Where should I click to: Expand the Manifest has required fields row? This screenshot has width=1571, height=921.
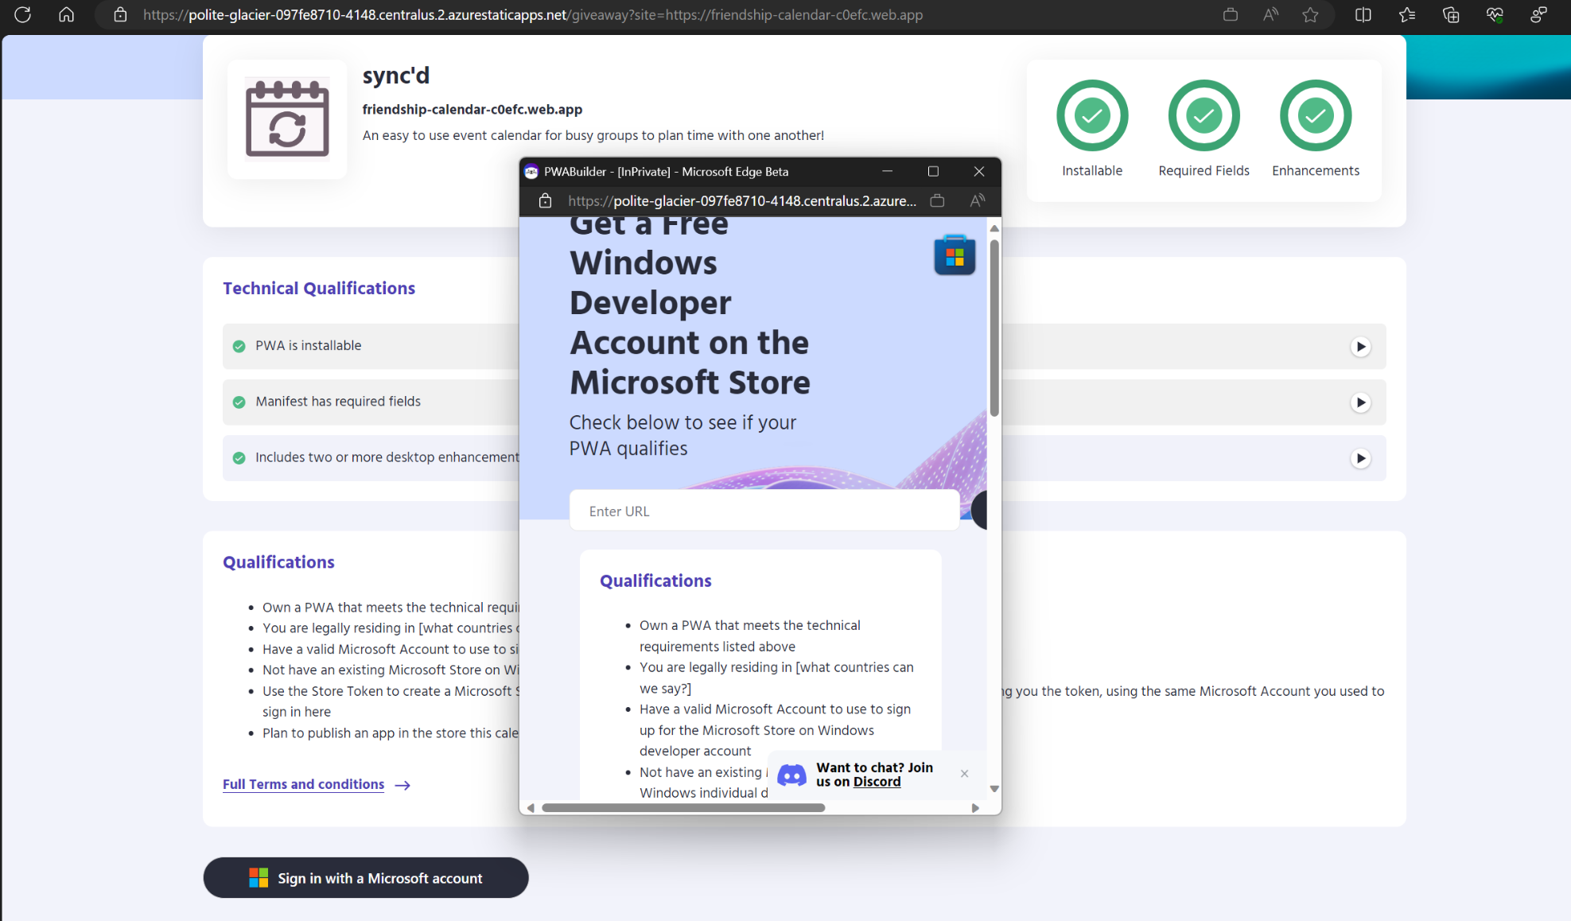tap(1362, 402)
